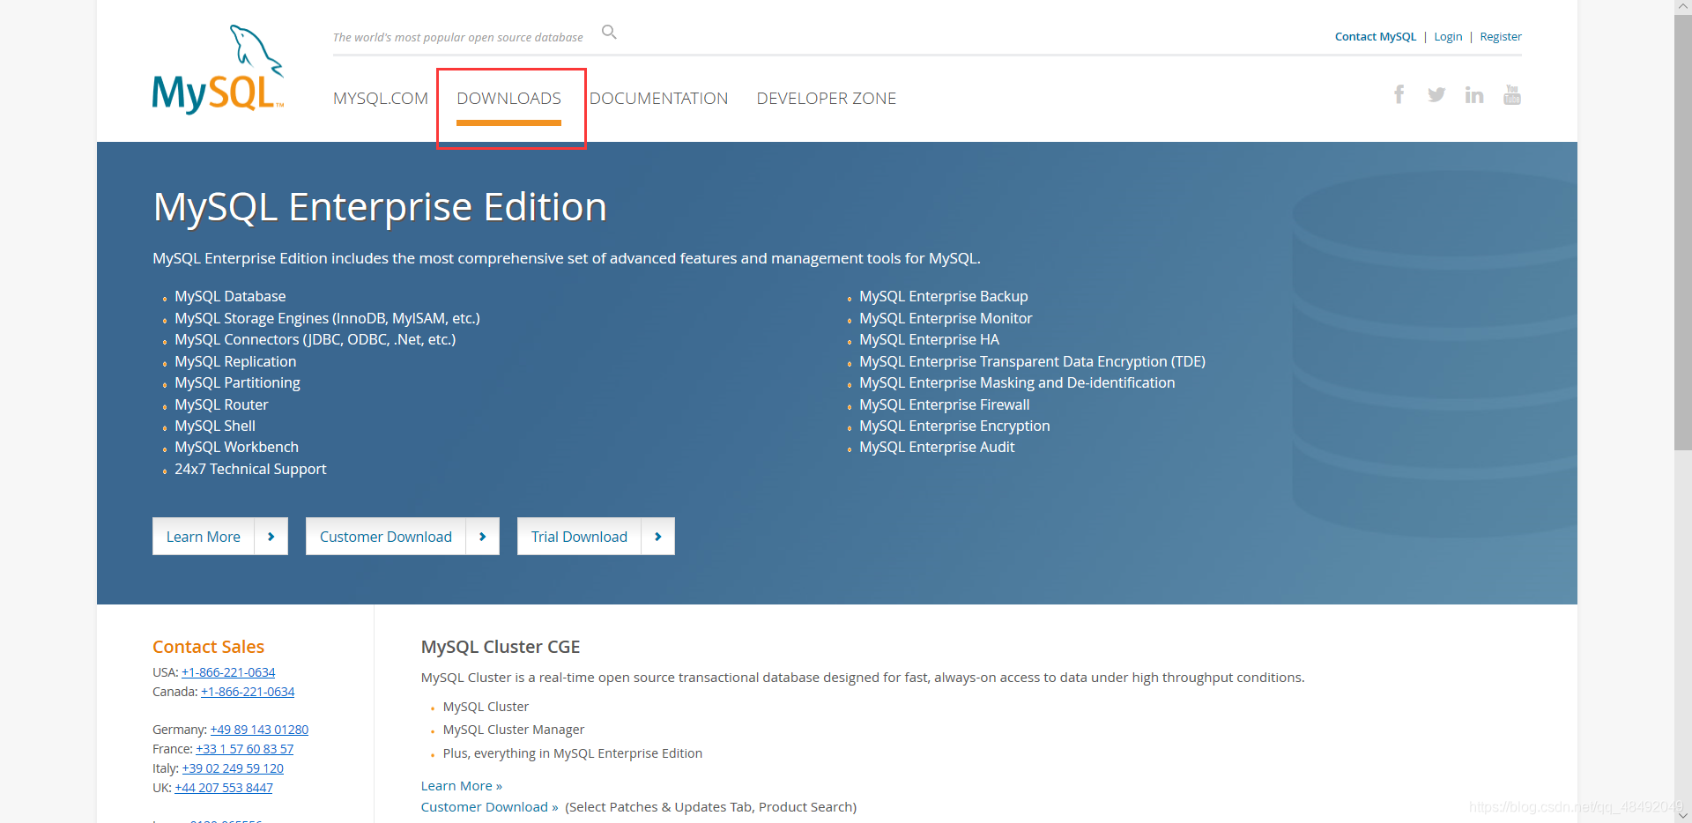Click the MySQL Connectors list item
The height and width of the screenshot is (823, 1692).
tap(315, 340)
